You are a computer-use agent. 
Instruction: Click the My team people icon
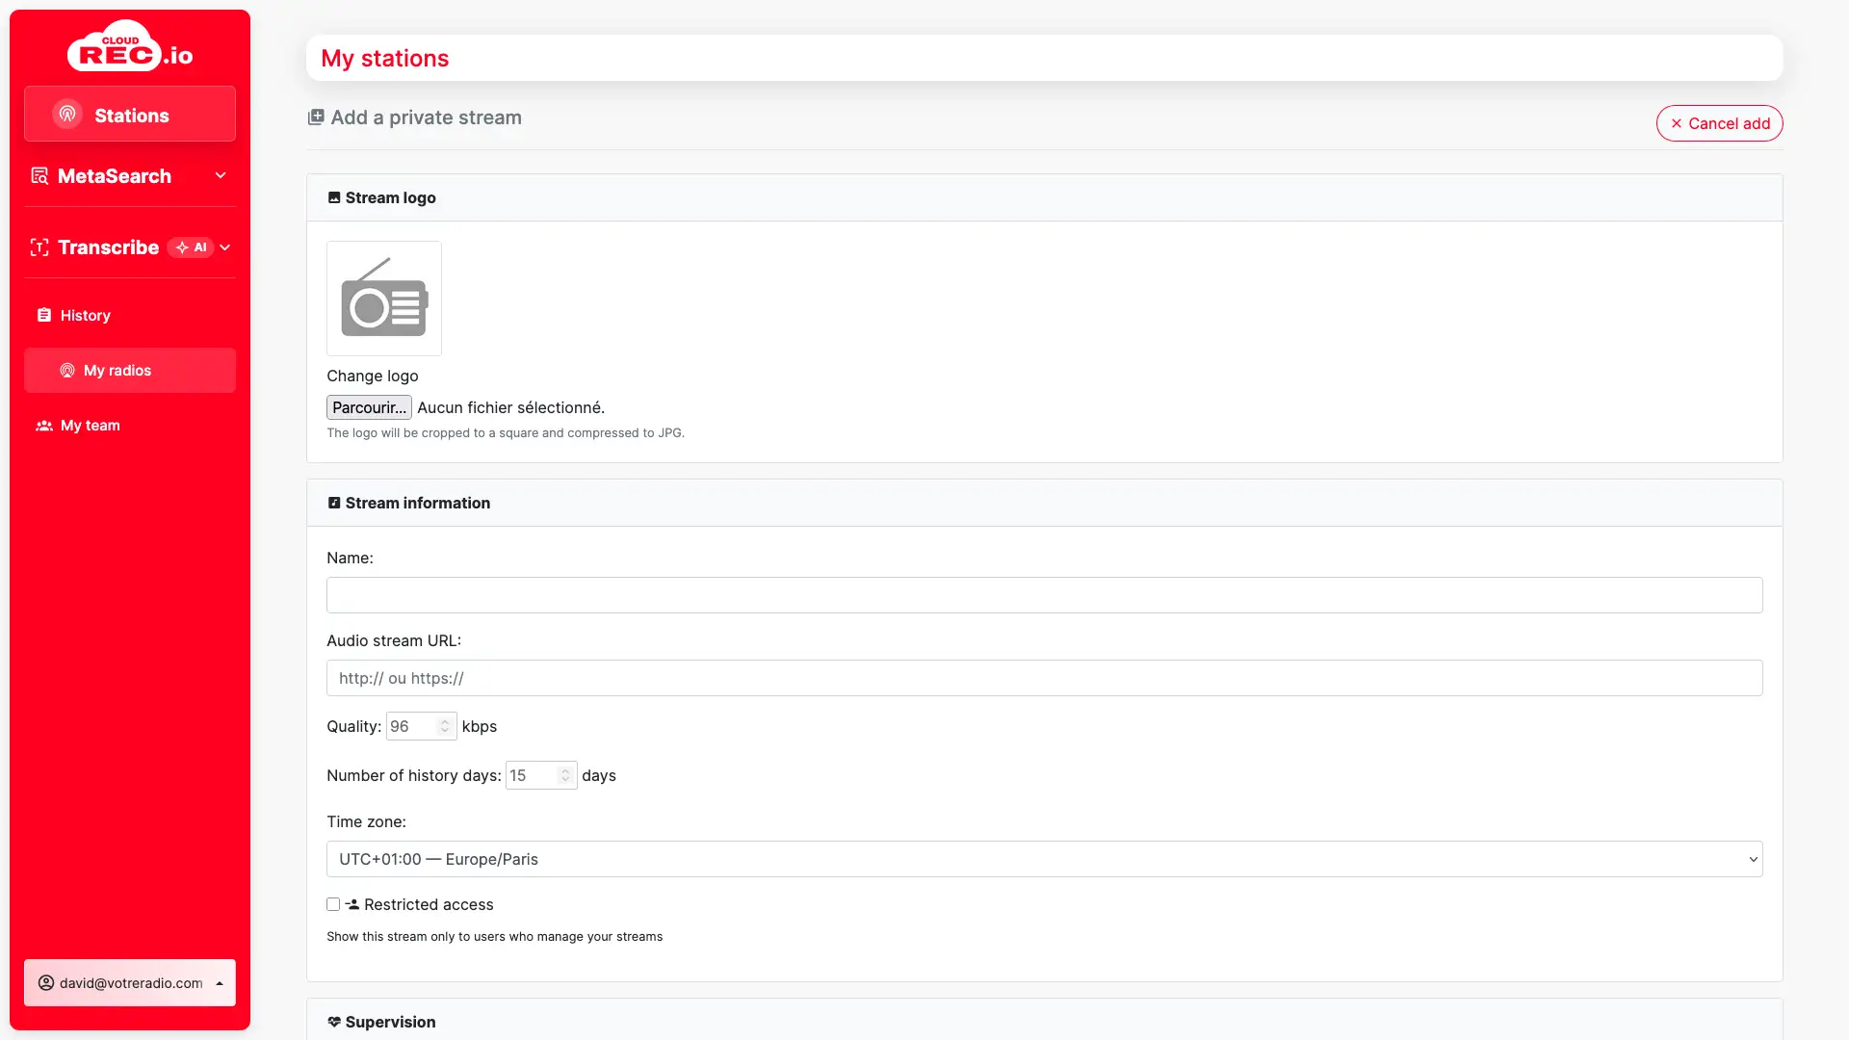(44, 426)
